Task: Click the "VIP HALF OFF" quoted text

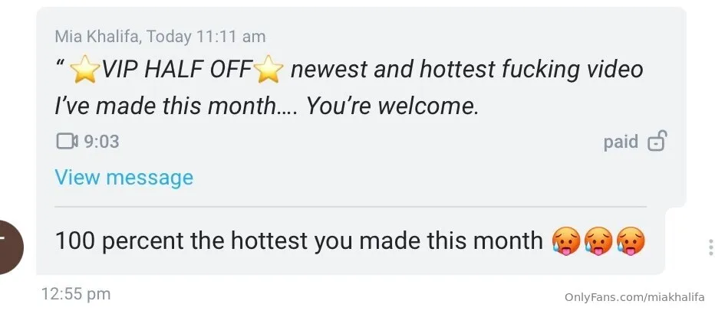Action: pyautogui.click(x=176, y=70)
